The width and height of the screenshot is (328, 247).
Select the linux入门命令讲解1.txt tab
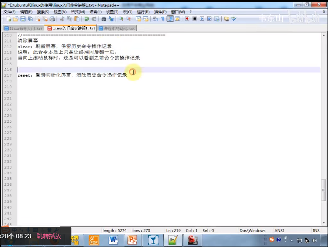click(x=71, y=28)
